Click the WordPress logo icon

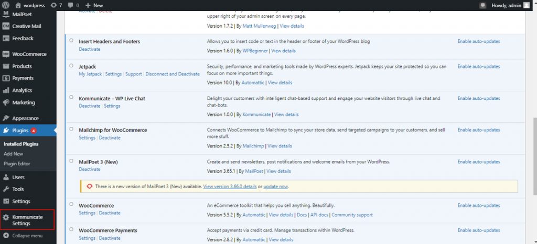click(6, 5)
